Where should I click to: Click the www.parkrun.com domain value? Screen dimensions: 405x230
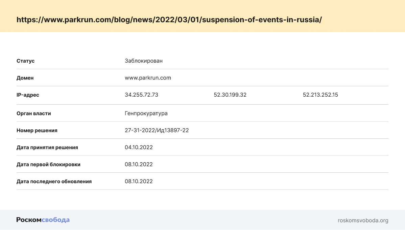[148, 78]
